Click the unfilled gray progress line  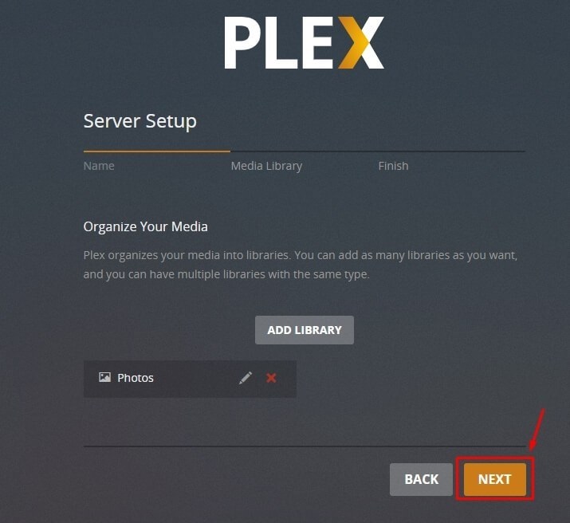(378, 151)
